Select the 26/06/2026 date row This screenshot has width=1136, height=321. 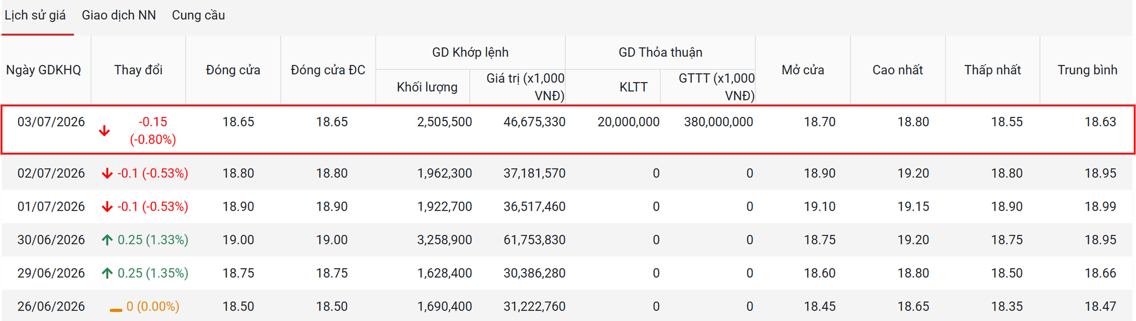[567, 306]
